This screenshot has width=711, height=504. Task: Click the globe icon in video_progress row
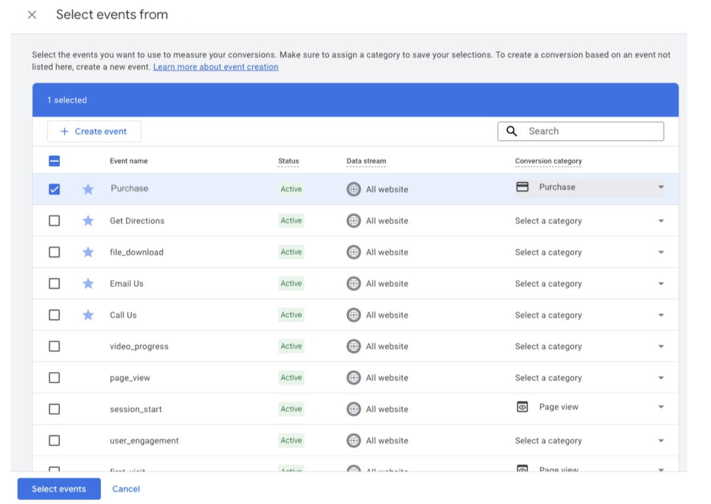click(x=354, y=346)
